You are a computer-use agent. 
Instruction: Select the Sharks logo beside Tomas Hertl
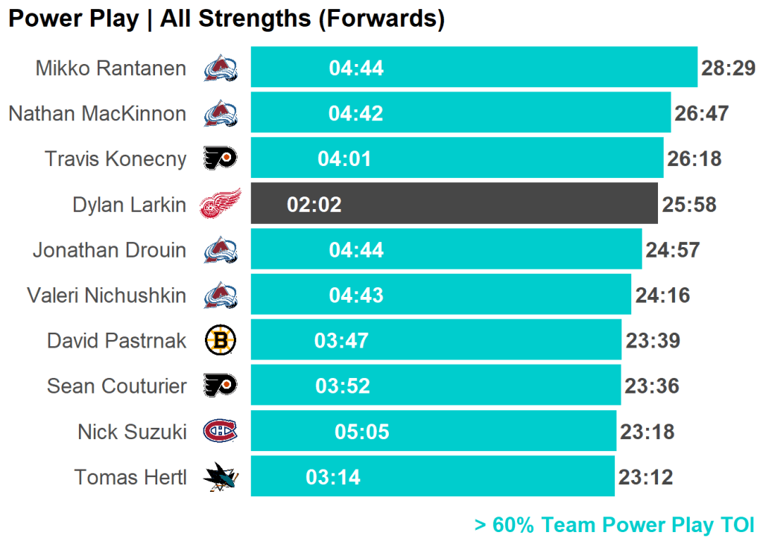(221, 477)
